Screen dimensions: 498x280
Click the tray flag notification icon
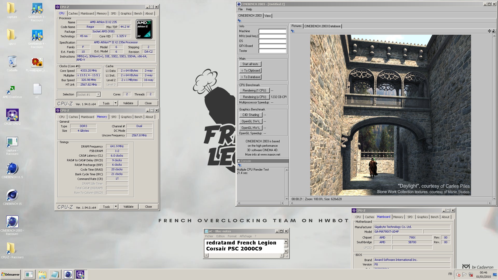[465, 275]
